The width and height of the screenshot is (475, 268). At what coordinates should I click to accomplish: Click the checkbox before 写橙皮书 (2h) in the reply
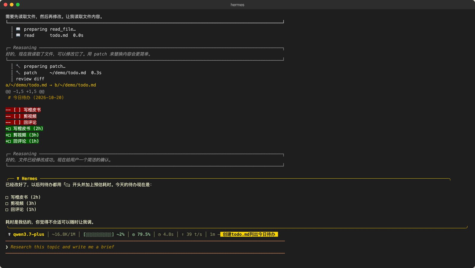coord(7,197)
